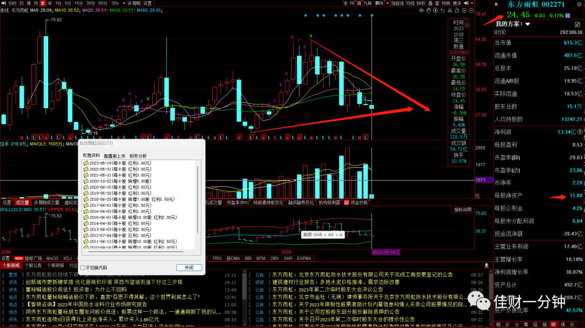Click the edit pencil icon beside 我的方案1
Screen dimensions: 585x328
point(577,24)
